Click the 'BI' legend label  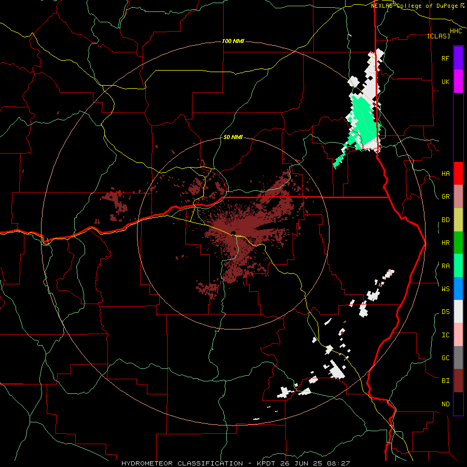click(x=445, y=381)
